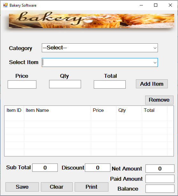Save the current bill
This screenshot has width=178, height=196.
click(22, 187)
